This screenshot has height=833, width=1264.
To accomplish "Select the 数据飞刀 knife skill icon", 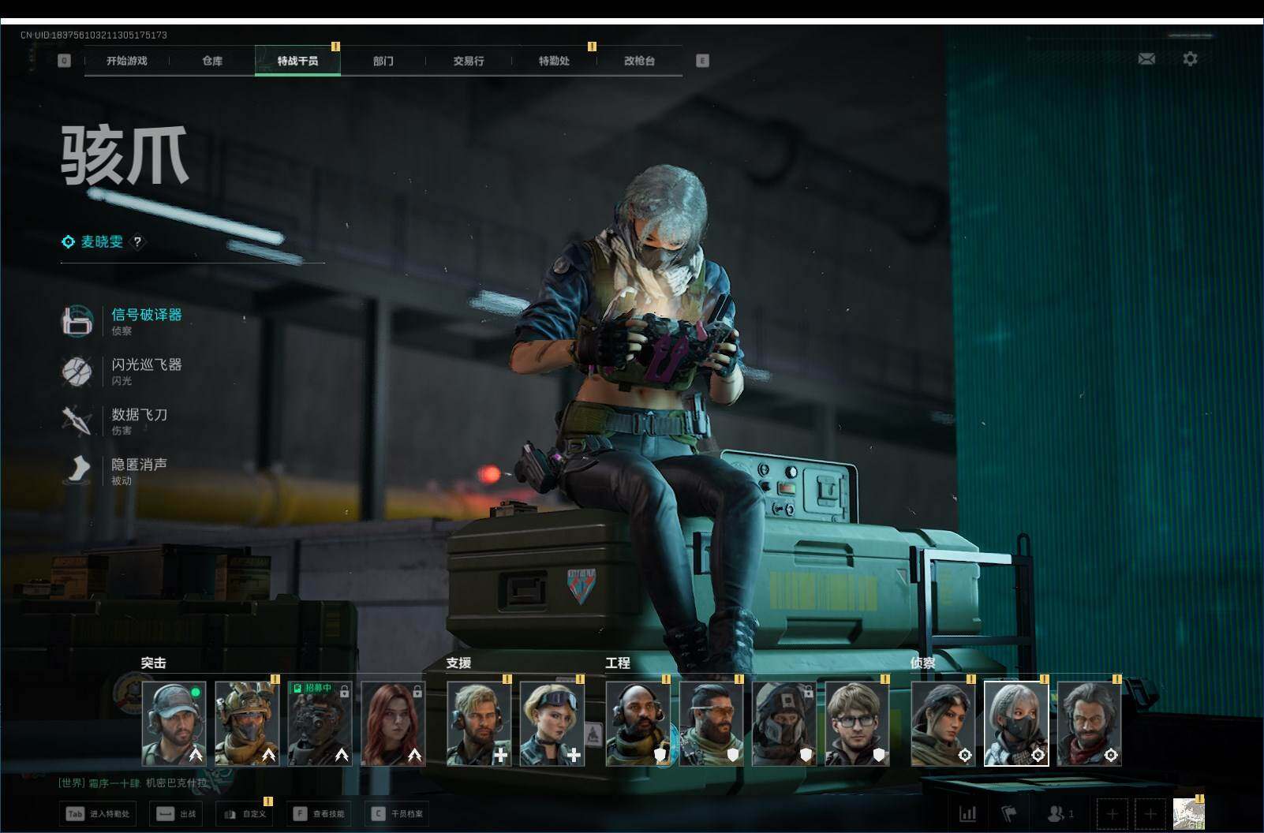I will 77,420.
